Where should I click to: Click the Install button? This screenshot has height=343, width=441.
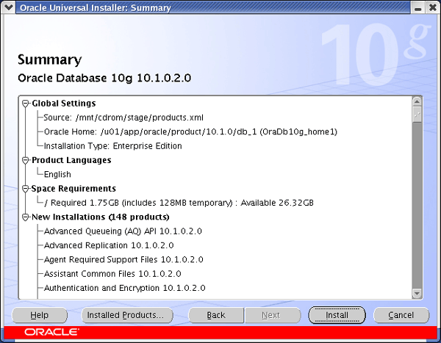(337, 315)
